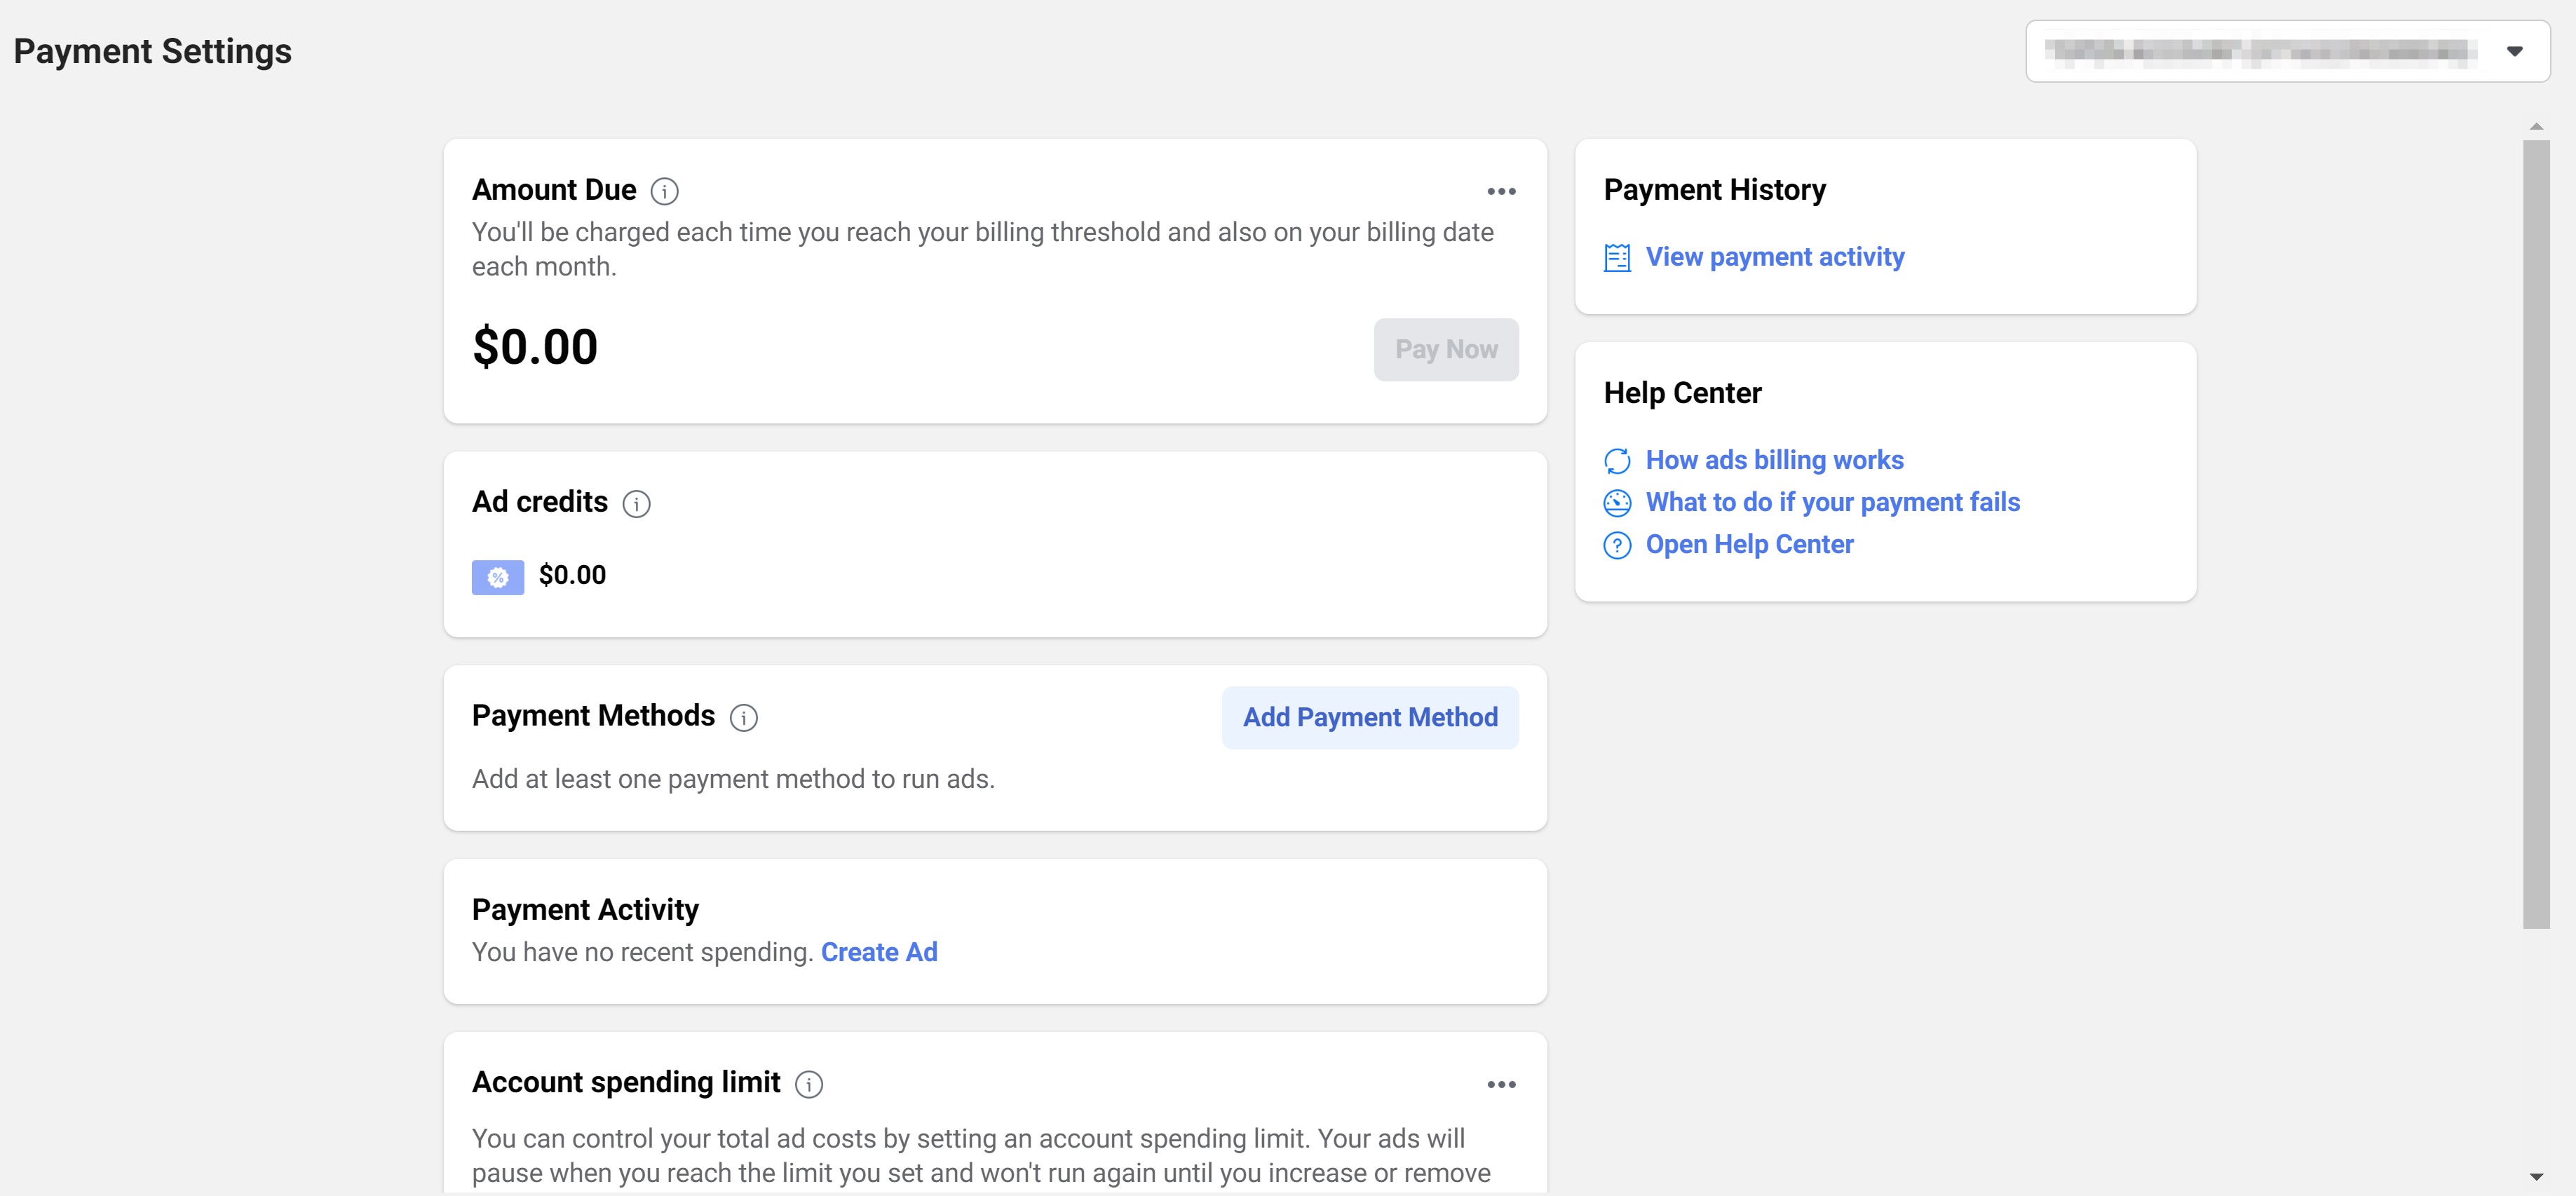Open the How ads billing works link
Screen dimensions: 2576x1196
pyautogui.click(x=1774, y=460)
